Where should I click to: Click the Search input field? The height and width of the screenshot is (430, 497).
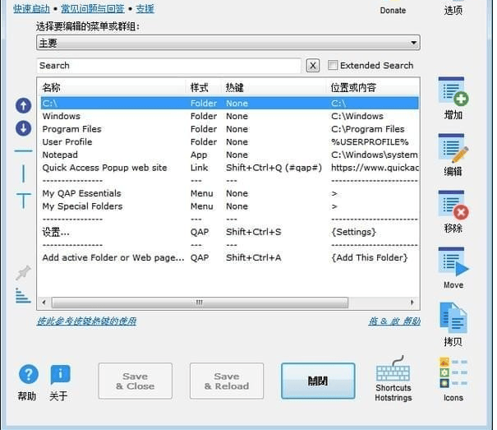click(x=168, y=66)
